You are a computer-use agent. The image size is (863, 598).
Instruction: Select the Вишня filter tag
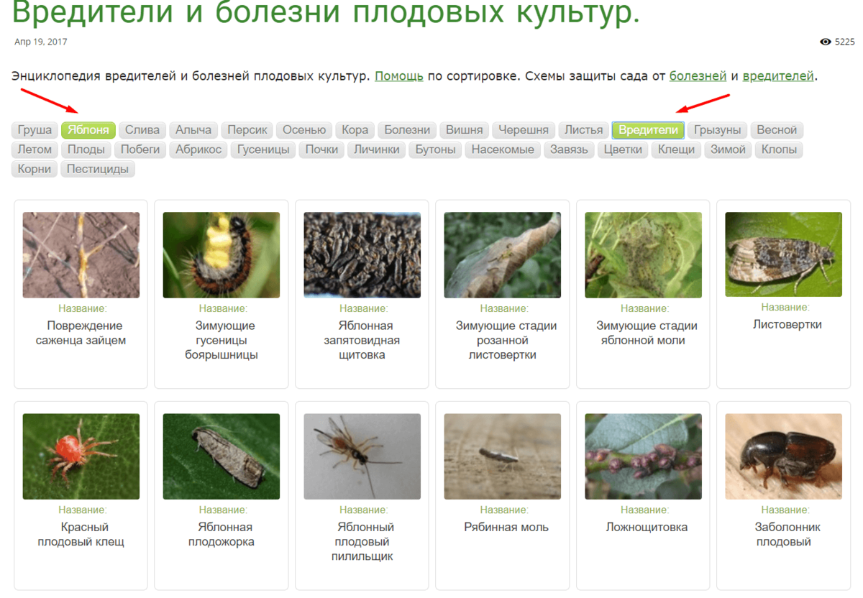point(464,130)
